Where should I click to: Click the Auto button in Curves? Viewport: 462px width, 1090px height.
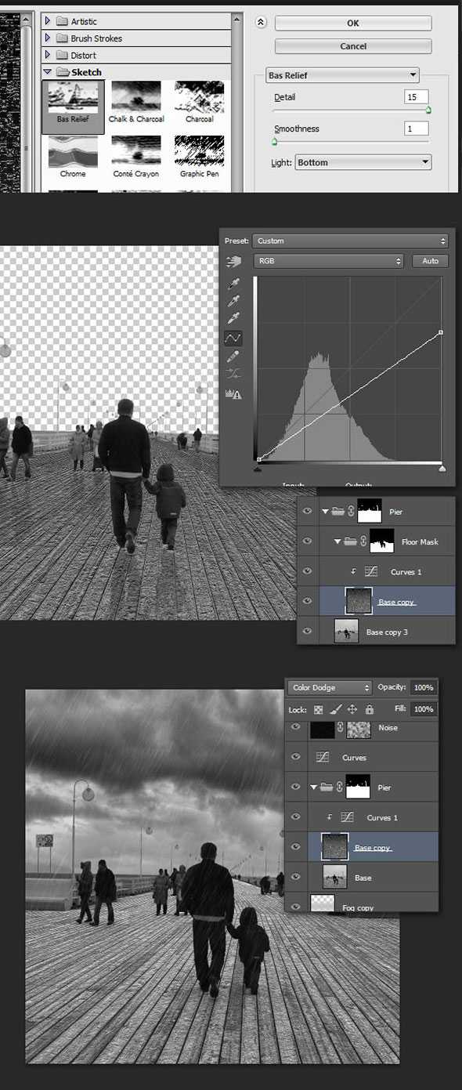click(430, 261)
